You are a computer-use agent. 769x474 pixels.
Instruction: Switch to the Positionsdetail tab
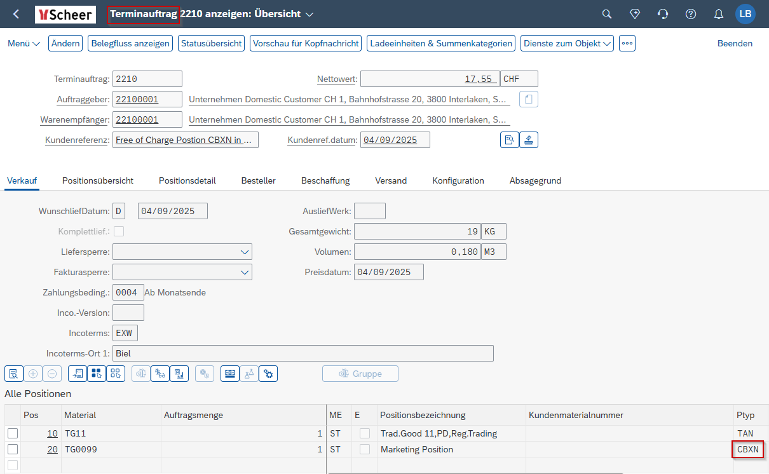(187, 180)
